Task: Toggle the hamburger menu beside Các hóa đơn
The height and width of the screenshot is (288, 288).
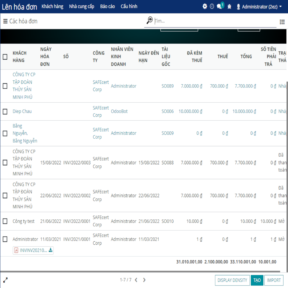Action: click(5, 21)
